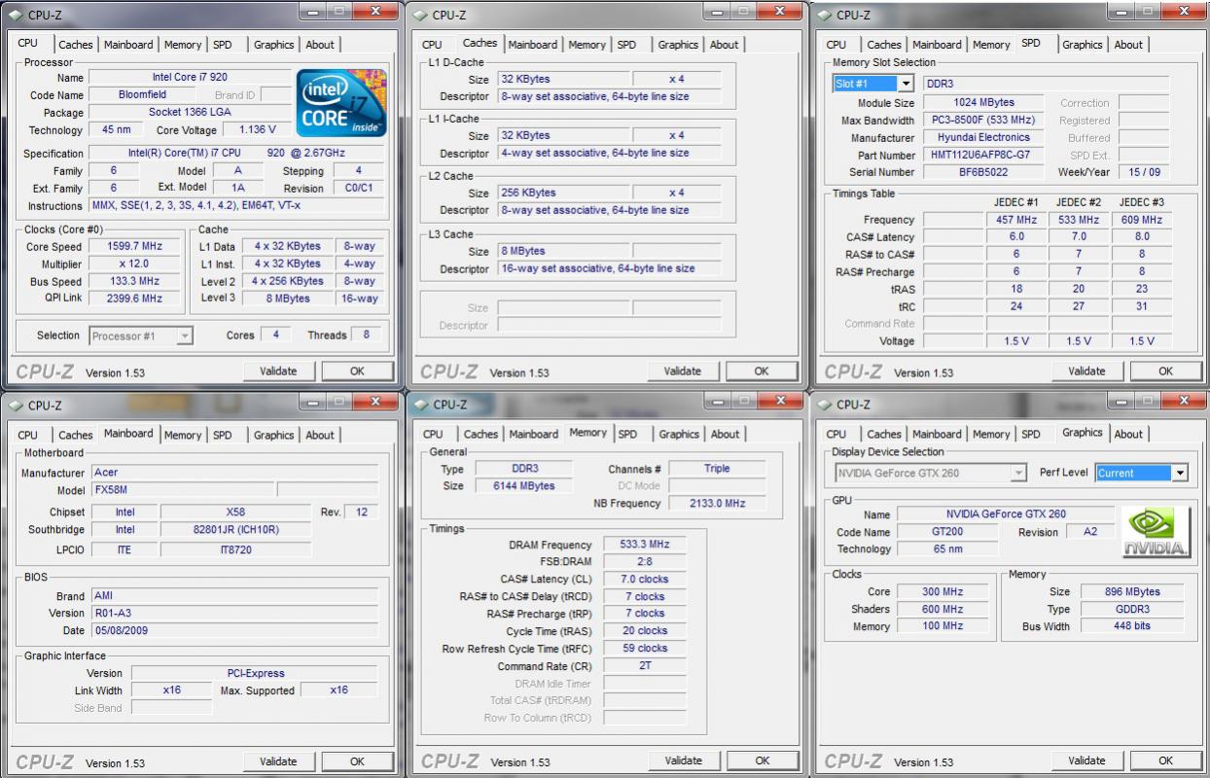
Task: Click Validate in the Caches window
Action: 682,371
